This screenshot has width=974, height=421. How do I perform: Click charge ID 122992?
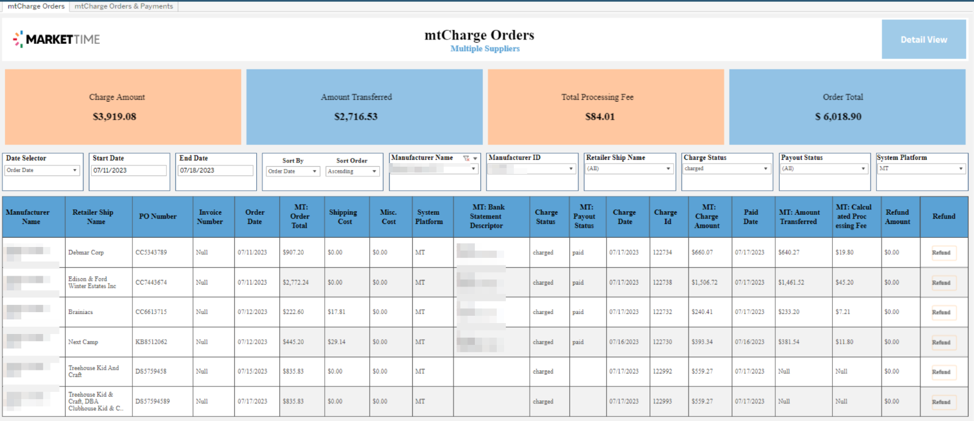tap(662, 371)
